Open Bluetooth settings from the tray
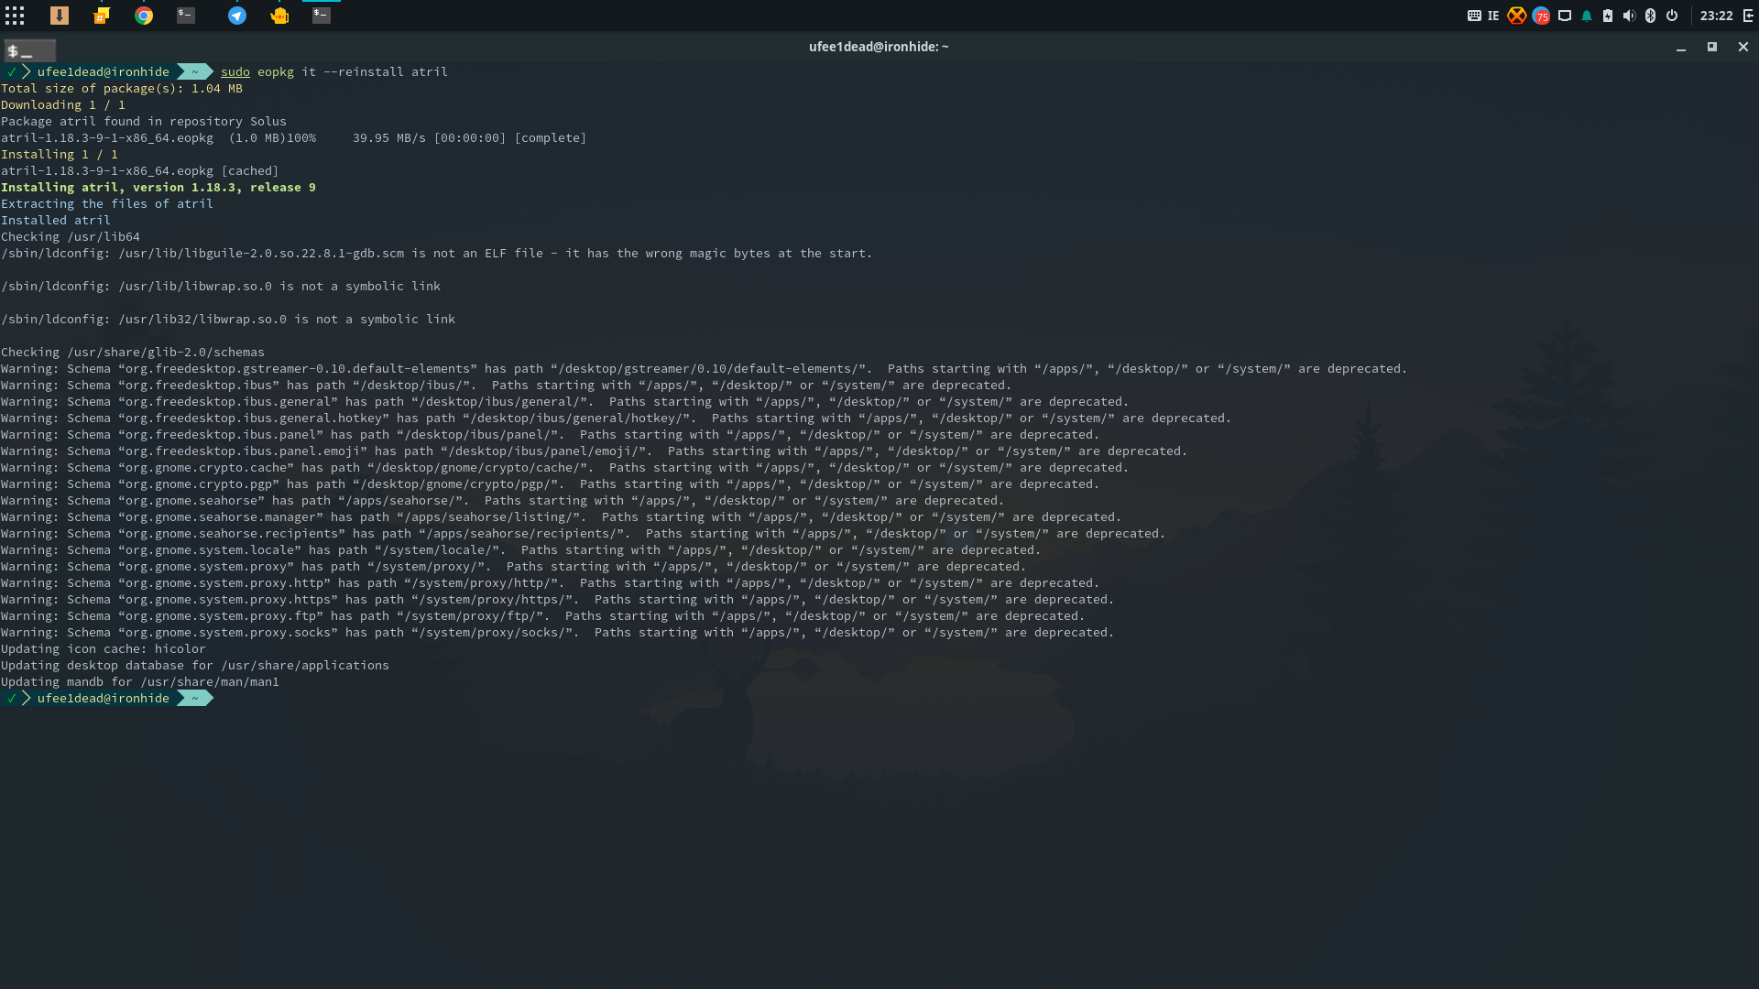This screenshot has height=989, width=1759. [x=1651, y=16]
